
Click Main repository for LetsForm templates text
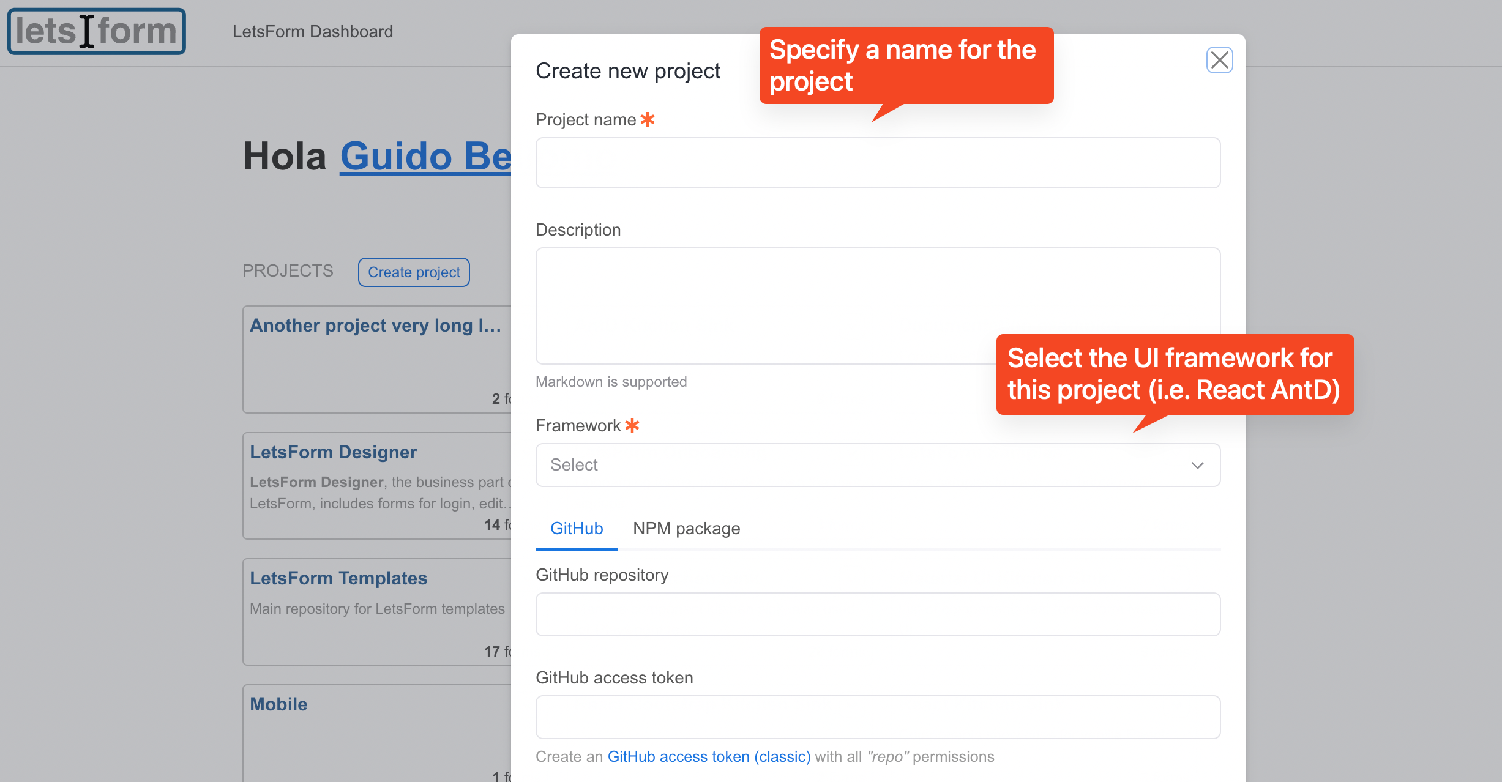pyautogui.click(x=377, y=609)
